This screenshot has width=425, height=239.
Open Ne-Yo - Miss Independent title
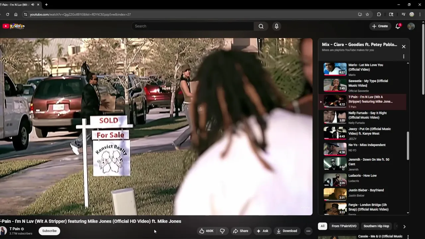pos(367,145)
